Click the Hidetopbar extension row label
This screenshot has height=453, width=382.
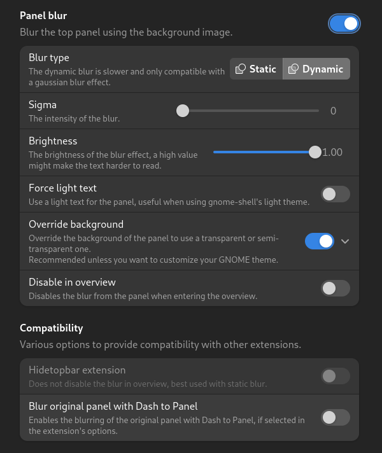(x=77, y=370)
